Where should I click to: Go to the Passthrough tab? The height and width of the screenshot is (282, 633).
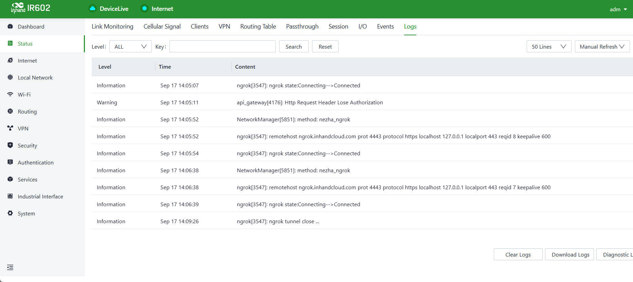click(302, 27)
